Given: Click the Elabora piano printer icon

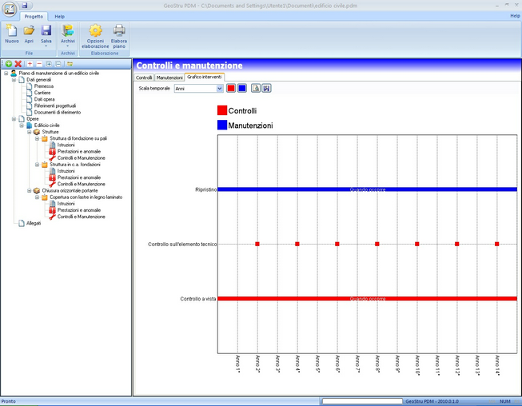Looking at the screenshot, I should click(x=119, y=30).
